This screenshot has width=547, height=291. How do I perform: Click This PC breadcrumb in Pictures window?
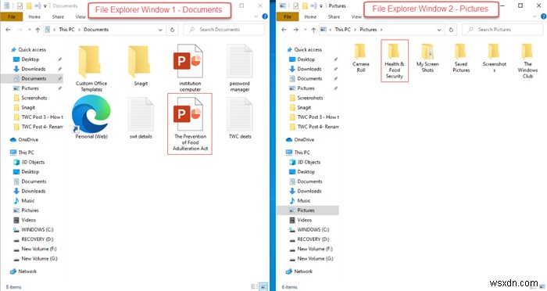tap(342, 30)
